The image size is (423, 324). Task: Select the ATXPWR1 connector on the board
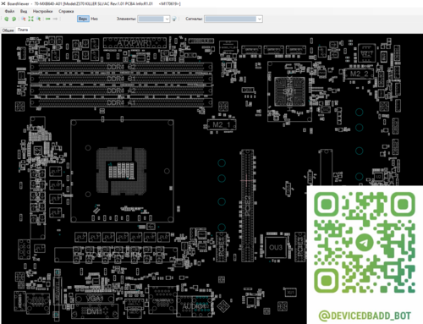pos(135,43)
